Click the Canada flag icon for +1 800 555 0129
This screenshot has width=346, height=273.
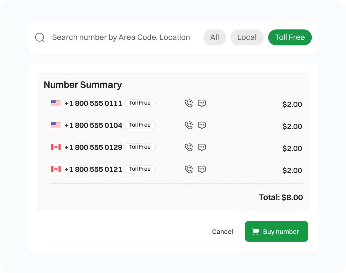pyautogui.click(x=56, y=147)
